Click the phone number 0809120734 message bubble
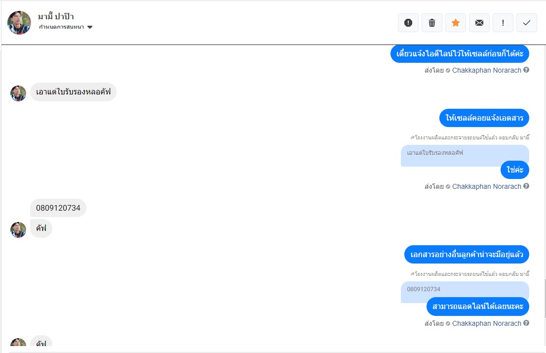546x353 pixels. point(58,208)
